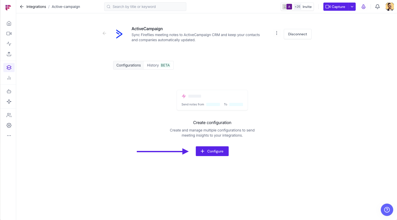
Task: Open the Team members icon
Action: (x=9, y=115)
